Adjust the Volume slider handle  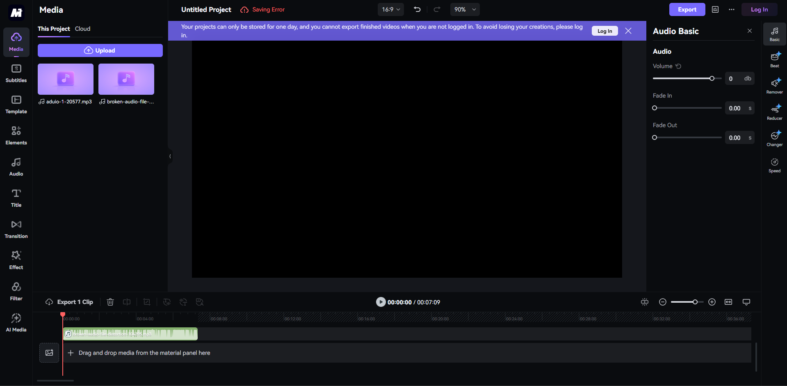point(712,78)
